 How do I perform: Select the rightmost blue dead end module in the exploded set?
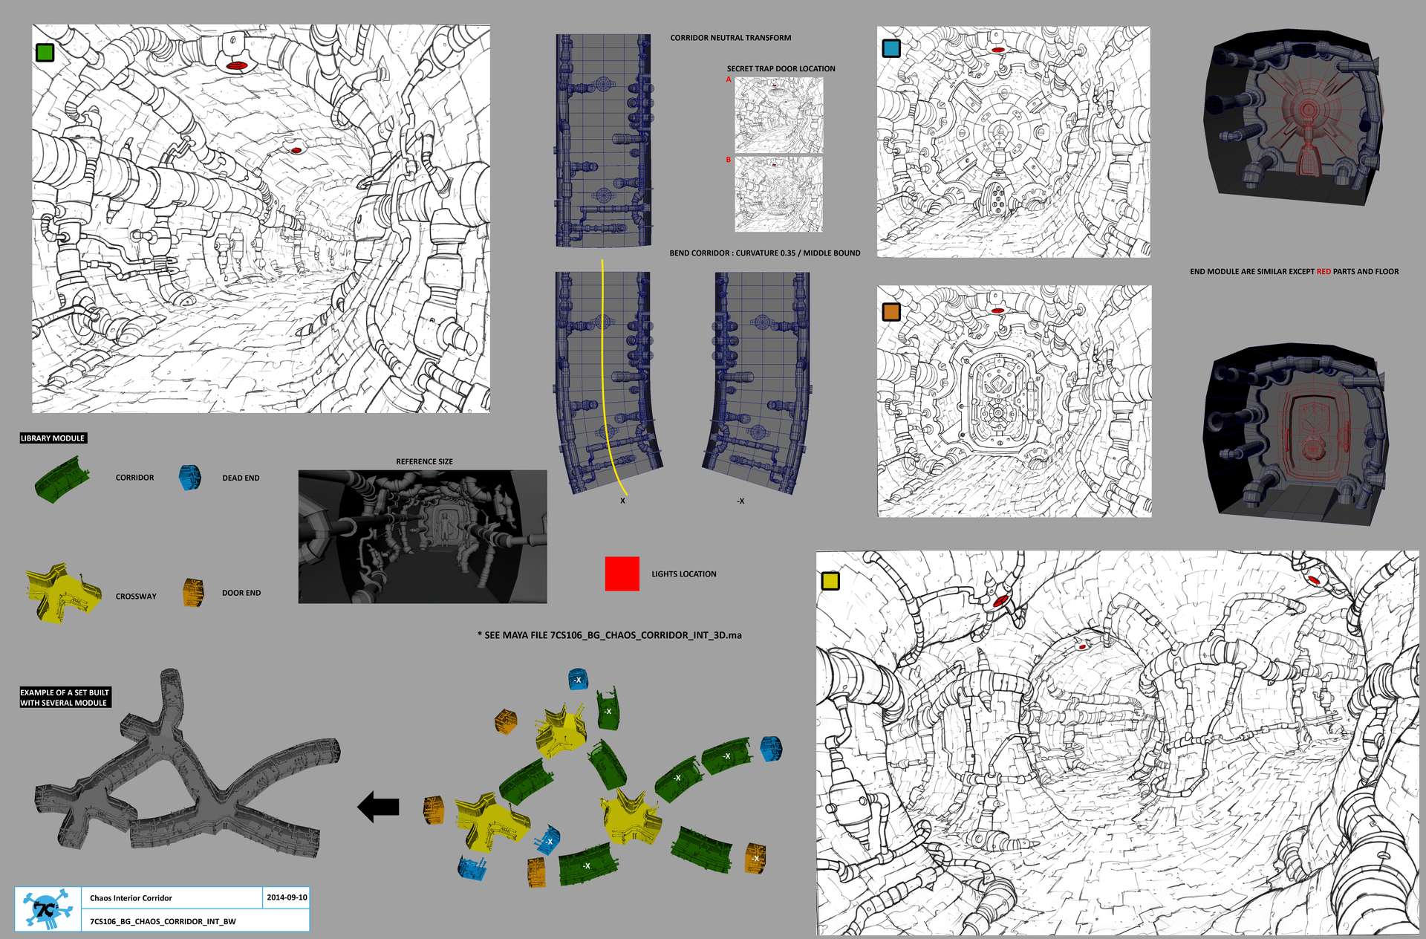point(771,748)
